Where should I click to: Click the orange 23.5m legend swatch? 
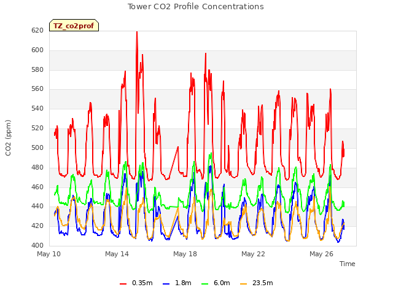(244, 284)
